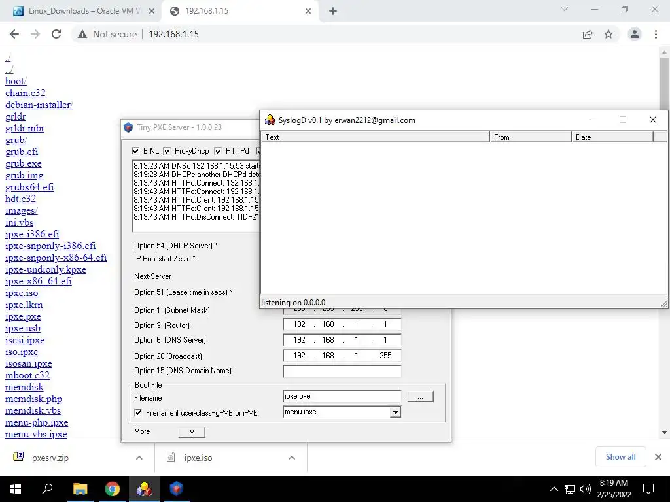670x502 pixels.
Task: Open the ipxe-undionly.kpxe link
Action: coord(46,269)
